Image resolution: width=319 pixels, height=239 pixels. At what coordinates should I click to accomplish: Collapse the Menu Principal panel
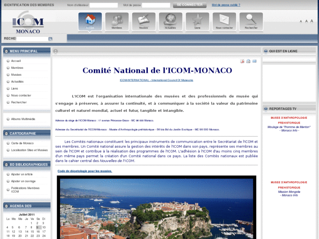[6, 51]
